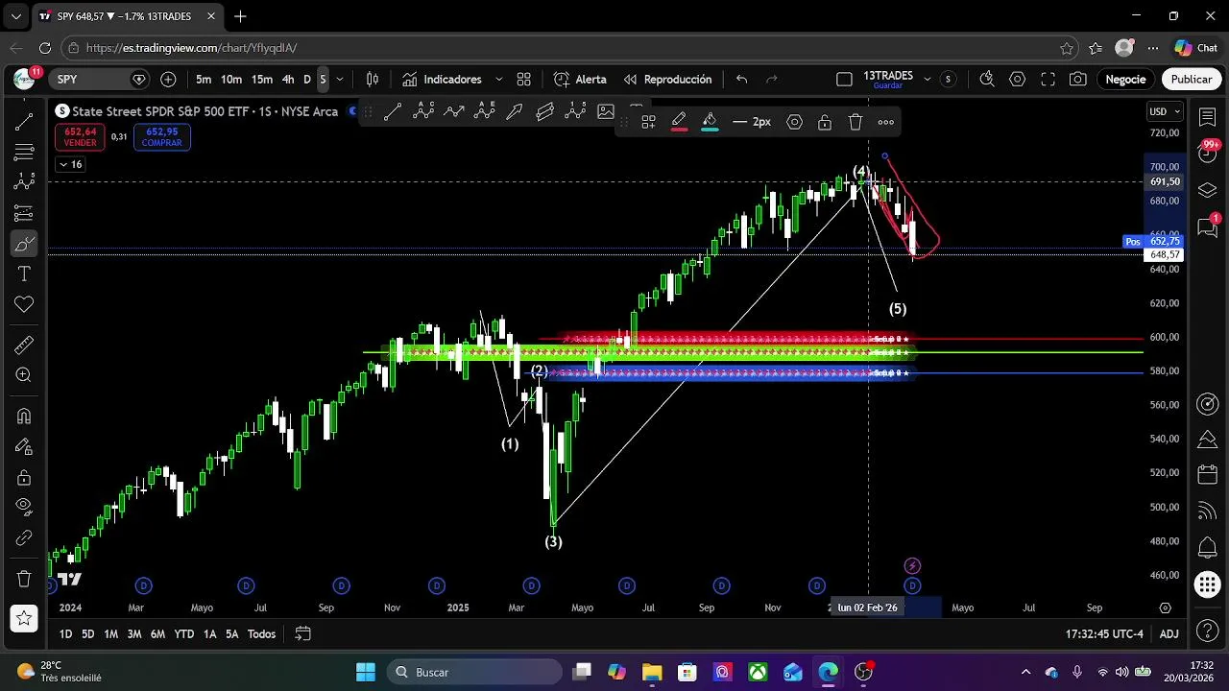The width and height of the screenshot is (1229, 691).
Task: Select the brush drawing tool in left sidebar
Action: tap(24, 244)
